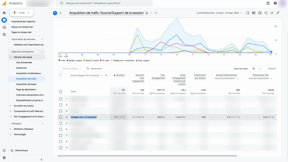
Task: Open Acquisition de leads report
Action: pos(26,84)
